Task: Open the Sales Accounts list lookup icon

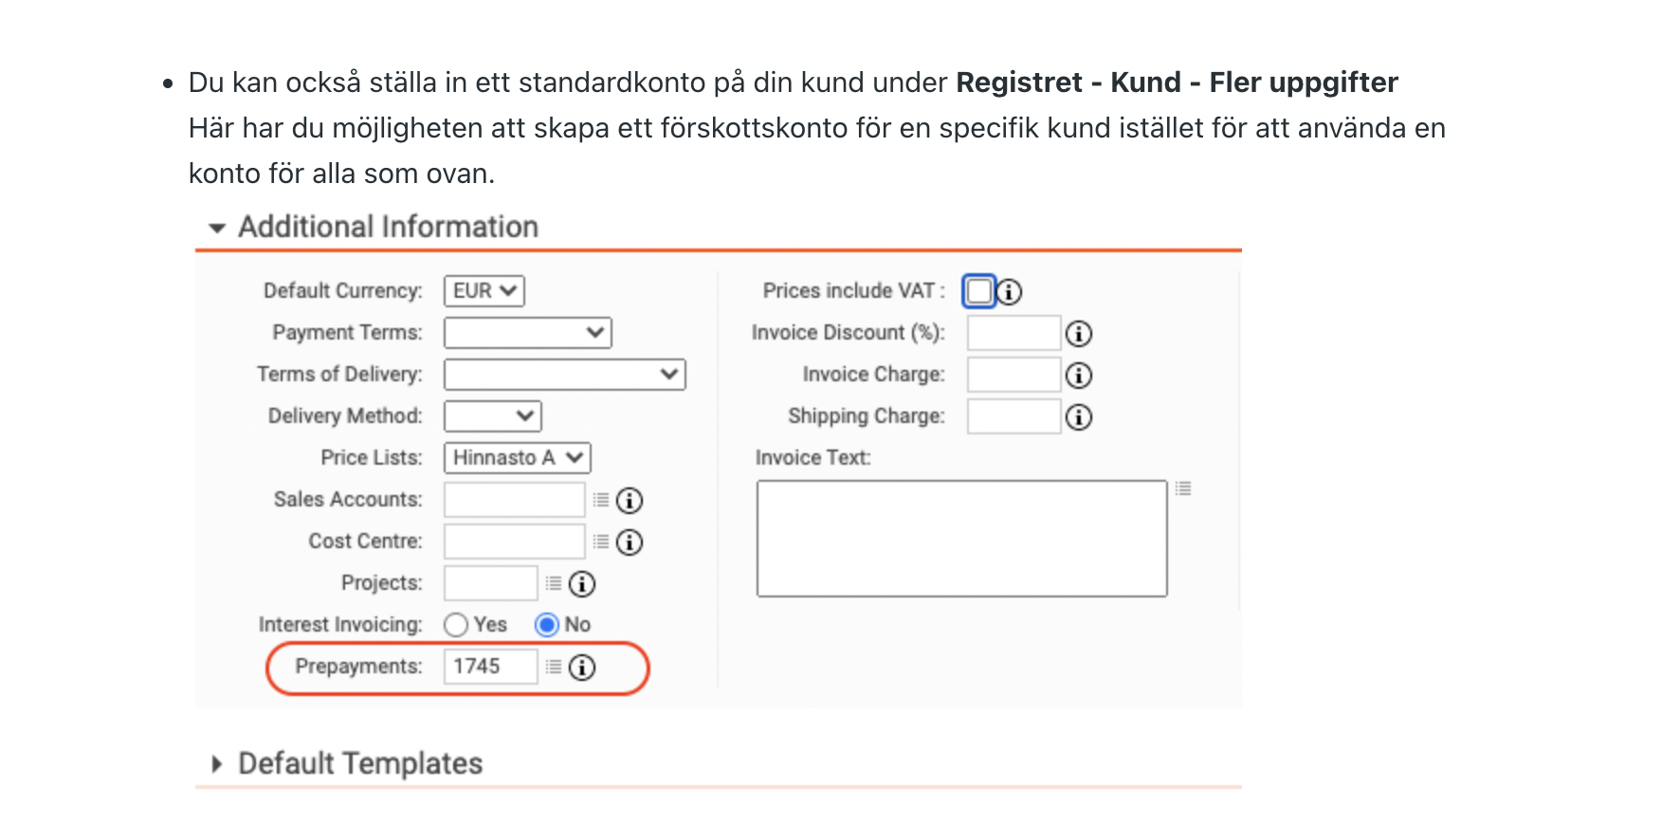Action: (601, 500)
